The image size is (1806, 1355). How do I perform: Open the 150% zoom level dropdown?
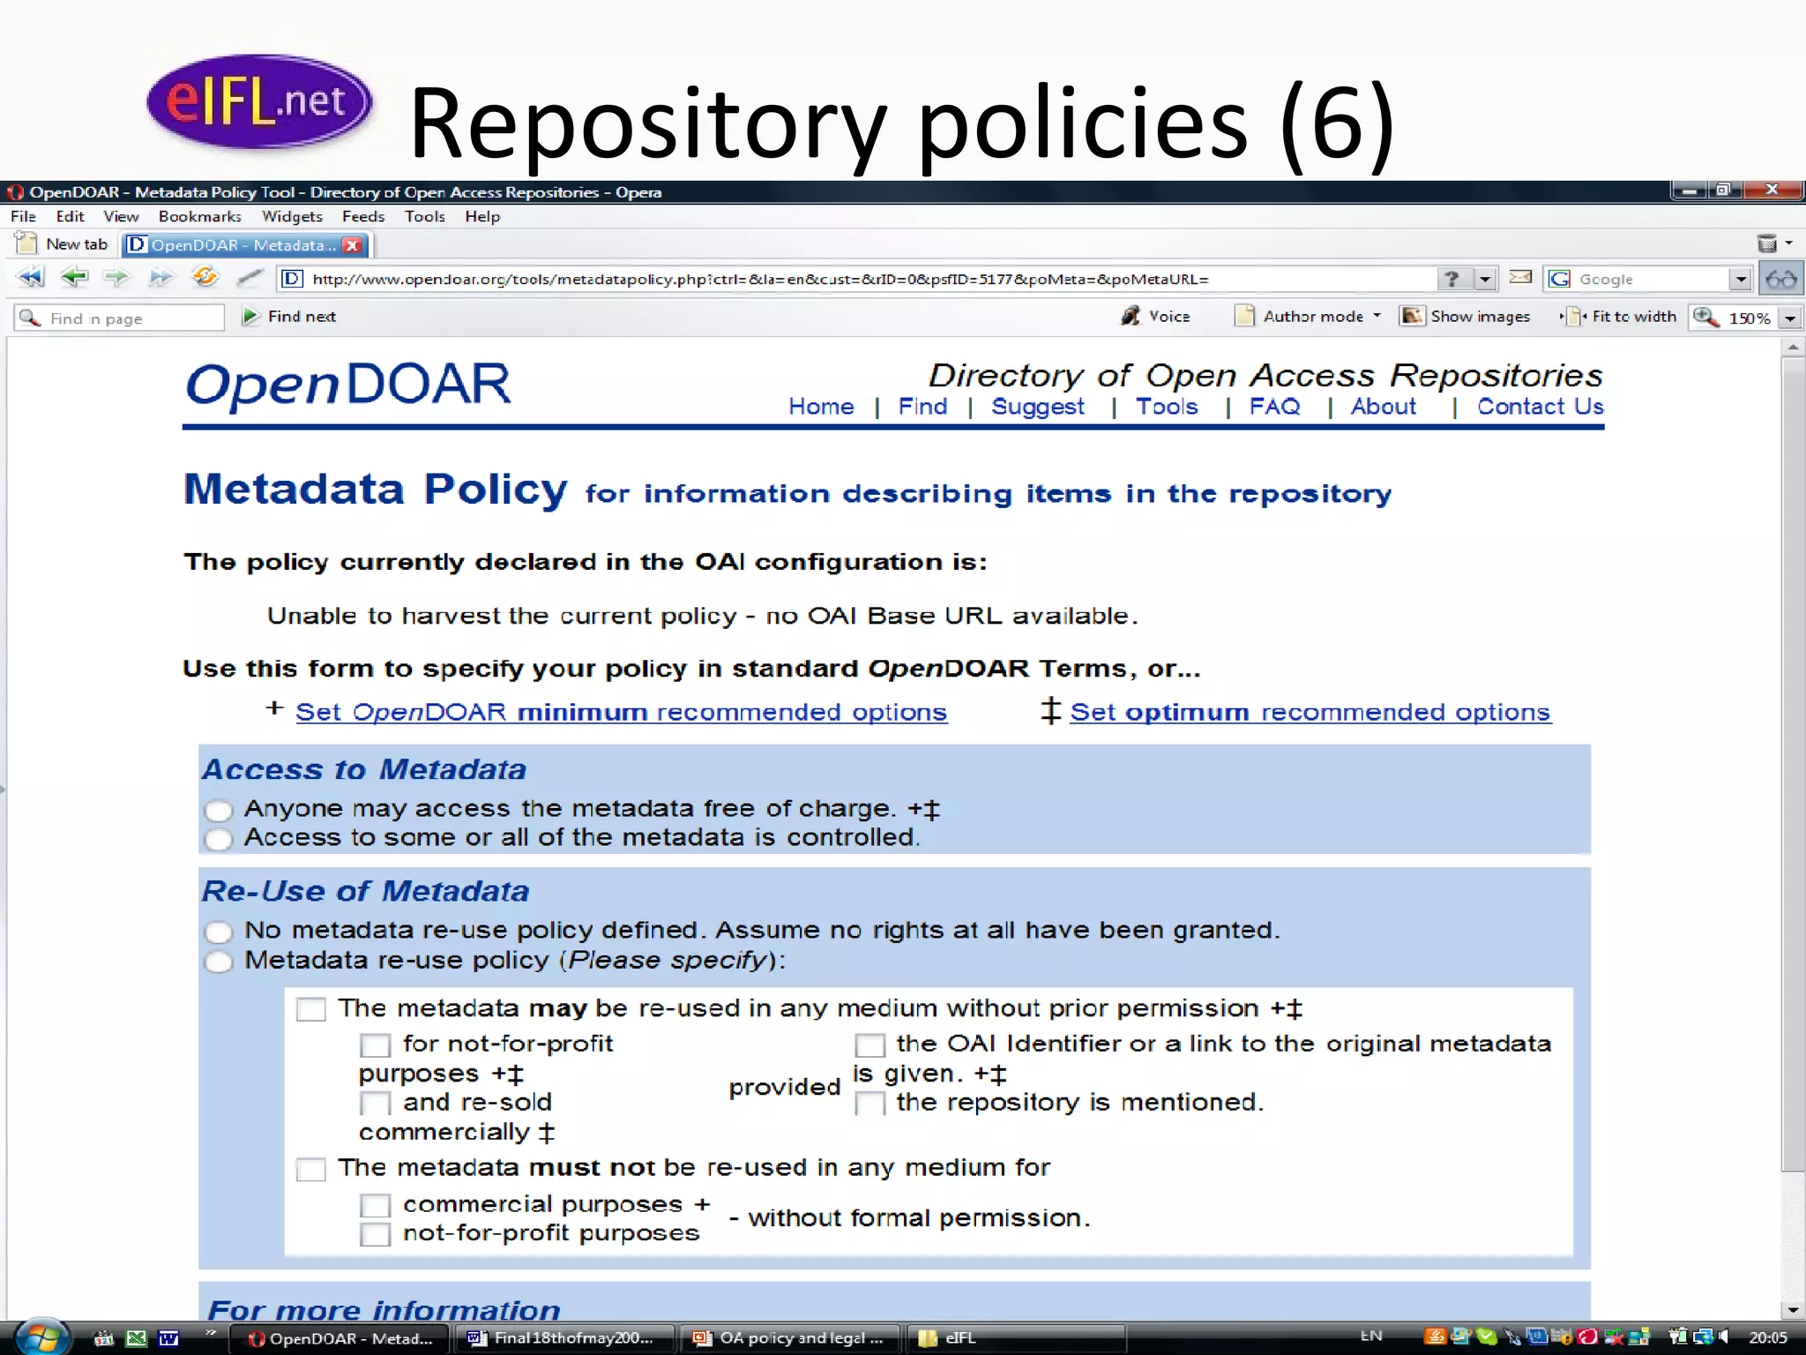(x=1789, y=318)
